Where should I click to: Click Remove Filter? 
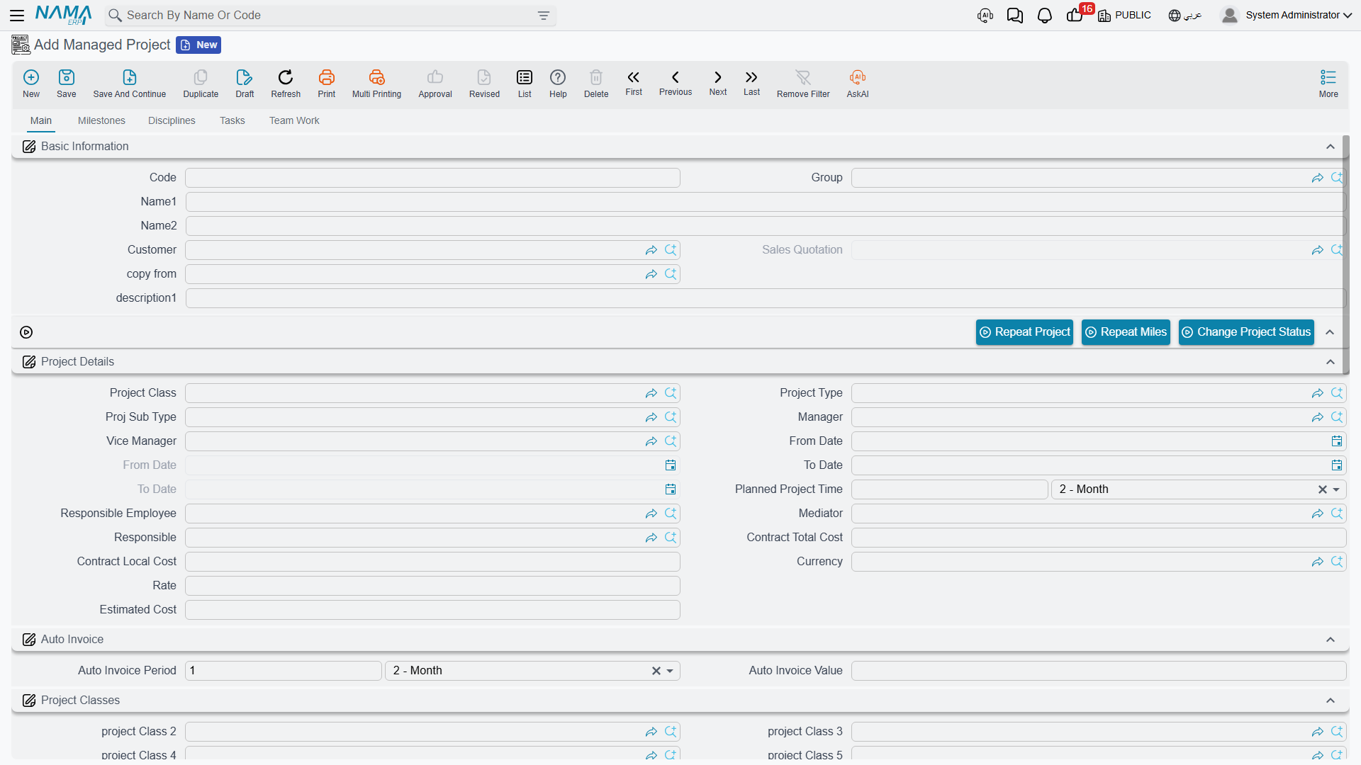[x=803, y=83]
